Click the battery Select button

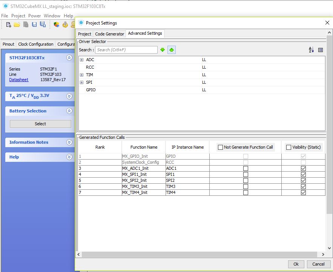pyautogui.click(x=40, y=124)
